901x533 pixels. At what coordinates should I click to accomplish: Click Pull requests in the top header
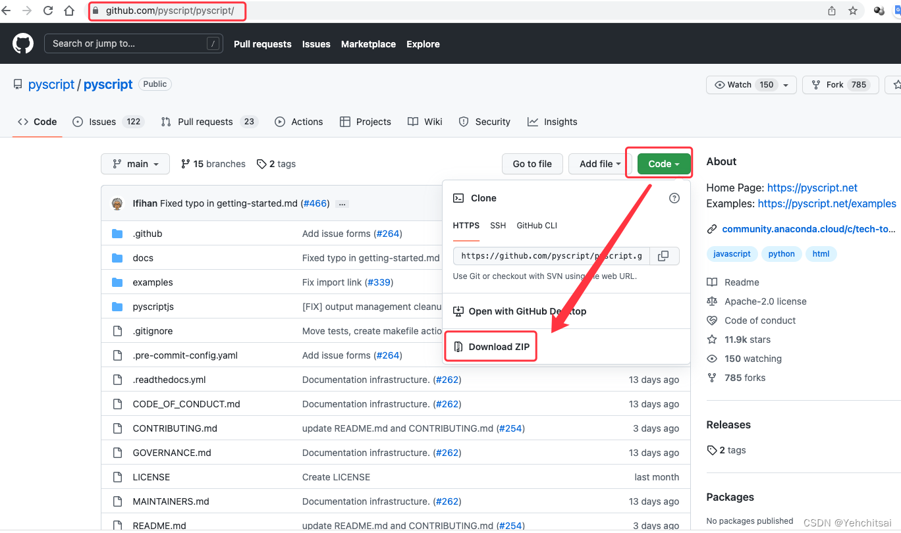pyautogui.click(x=263, y=44)
